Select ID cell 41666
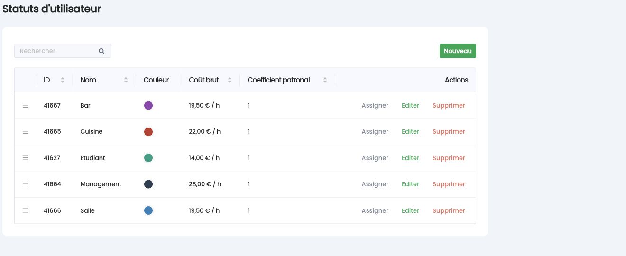 pyautogui.click(x=52, y=210)
